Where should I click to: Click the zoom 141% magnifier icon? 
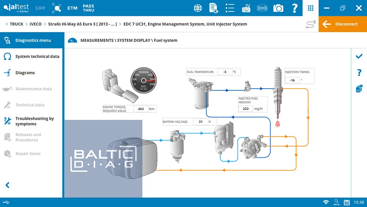tap(336, 202)
